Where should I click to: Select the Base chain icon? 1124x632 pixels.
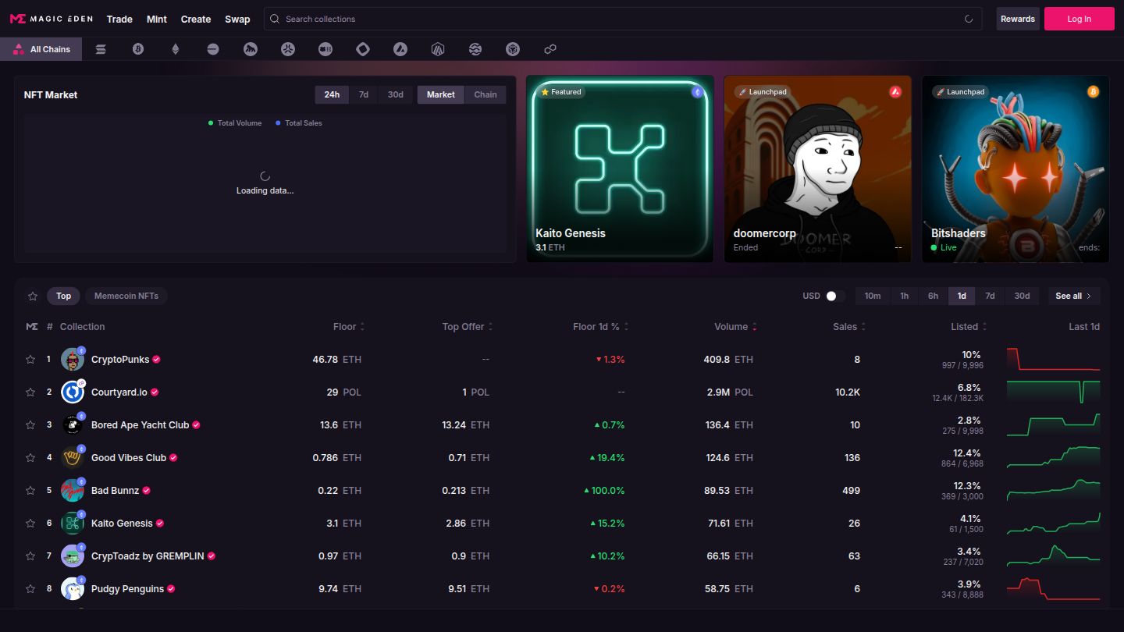click(213, 49)
